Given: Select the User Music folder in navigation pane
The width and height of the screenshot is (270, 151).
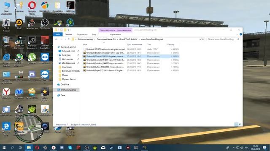Looking at the screenshot, I should (67, 67).
